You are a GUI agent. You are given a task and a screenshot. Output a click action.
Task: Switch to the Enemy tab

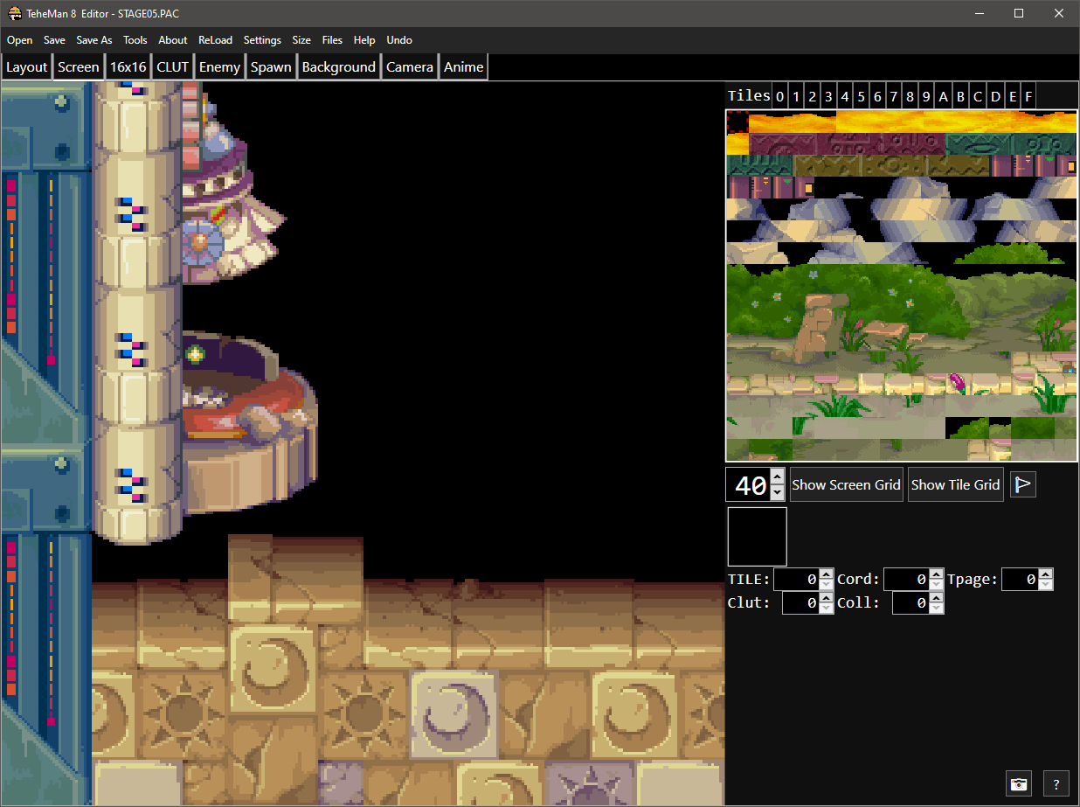[x=219, y=67]
